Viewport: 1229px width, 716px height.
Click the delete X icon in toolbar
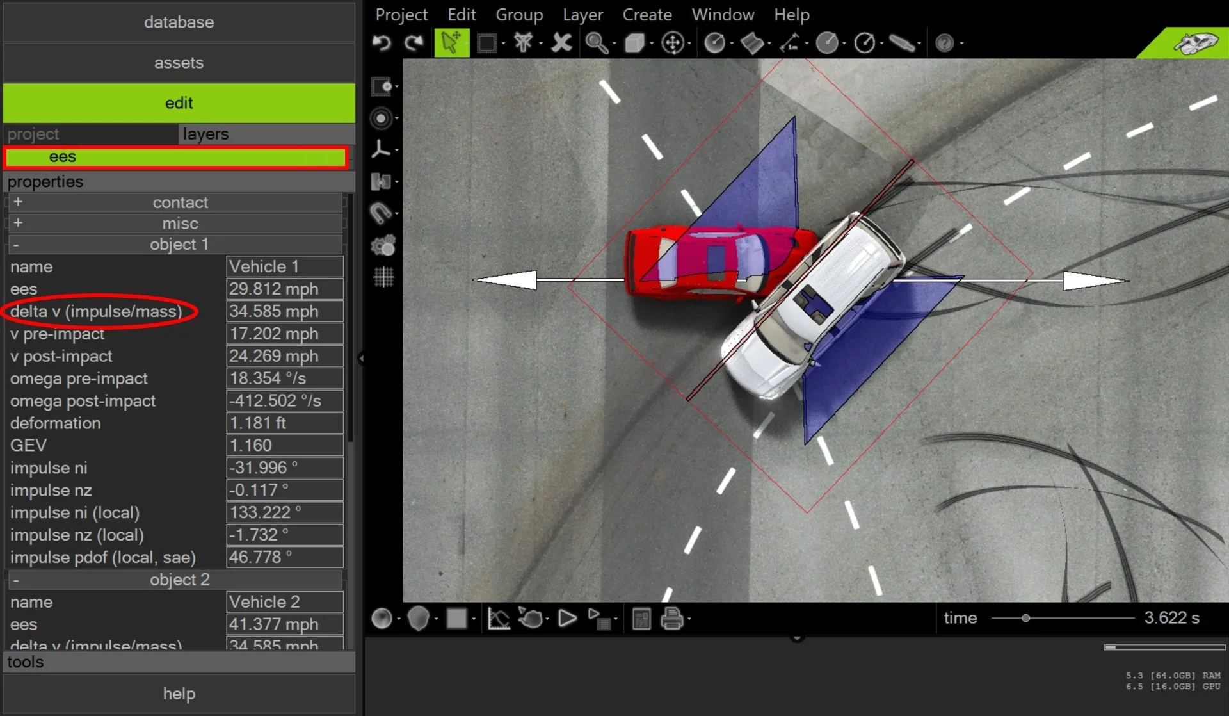(561, 43)
